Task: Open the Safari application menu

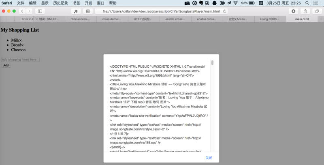Action: [7, 3]
